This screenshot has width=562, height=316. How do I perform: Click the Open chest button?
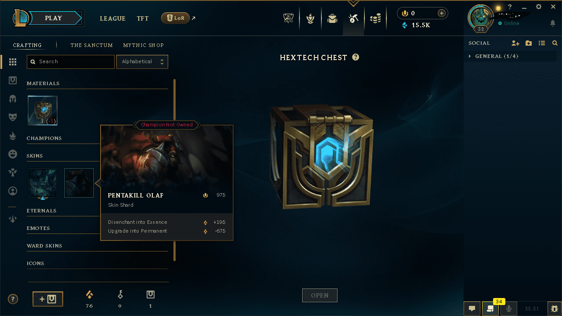pos(320,295)
